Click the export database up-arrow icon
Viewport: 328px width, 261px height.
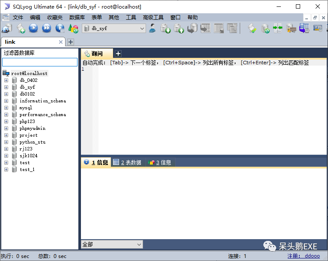[x=179, y=28]
